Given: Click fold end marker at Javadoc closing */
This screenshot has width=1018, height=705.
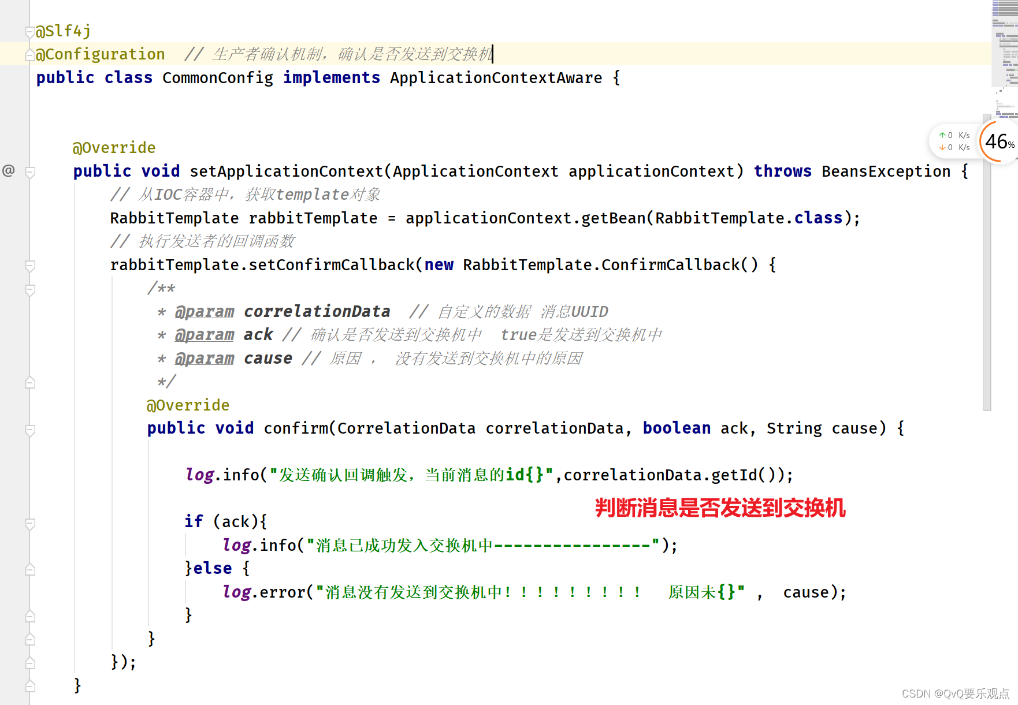Looking at the screenshot, I should point(30,382).
